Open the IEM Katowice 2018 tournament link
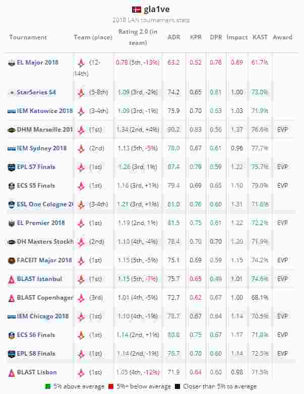The image size is (304, 394). (44, 111)
